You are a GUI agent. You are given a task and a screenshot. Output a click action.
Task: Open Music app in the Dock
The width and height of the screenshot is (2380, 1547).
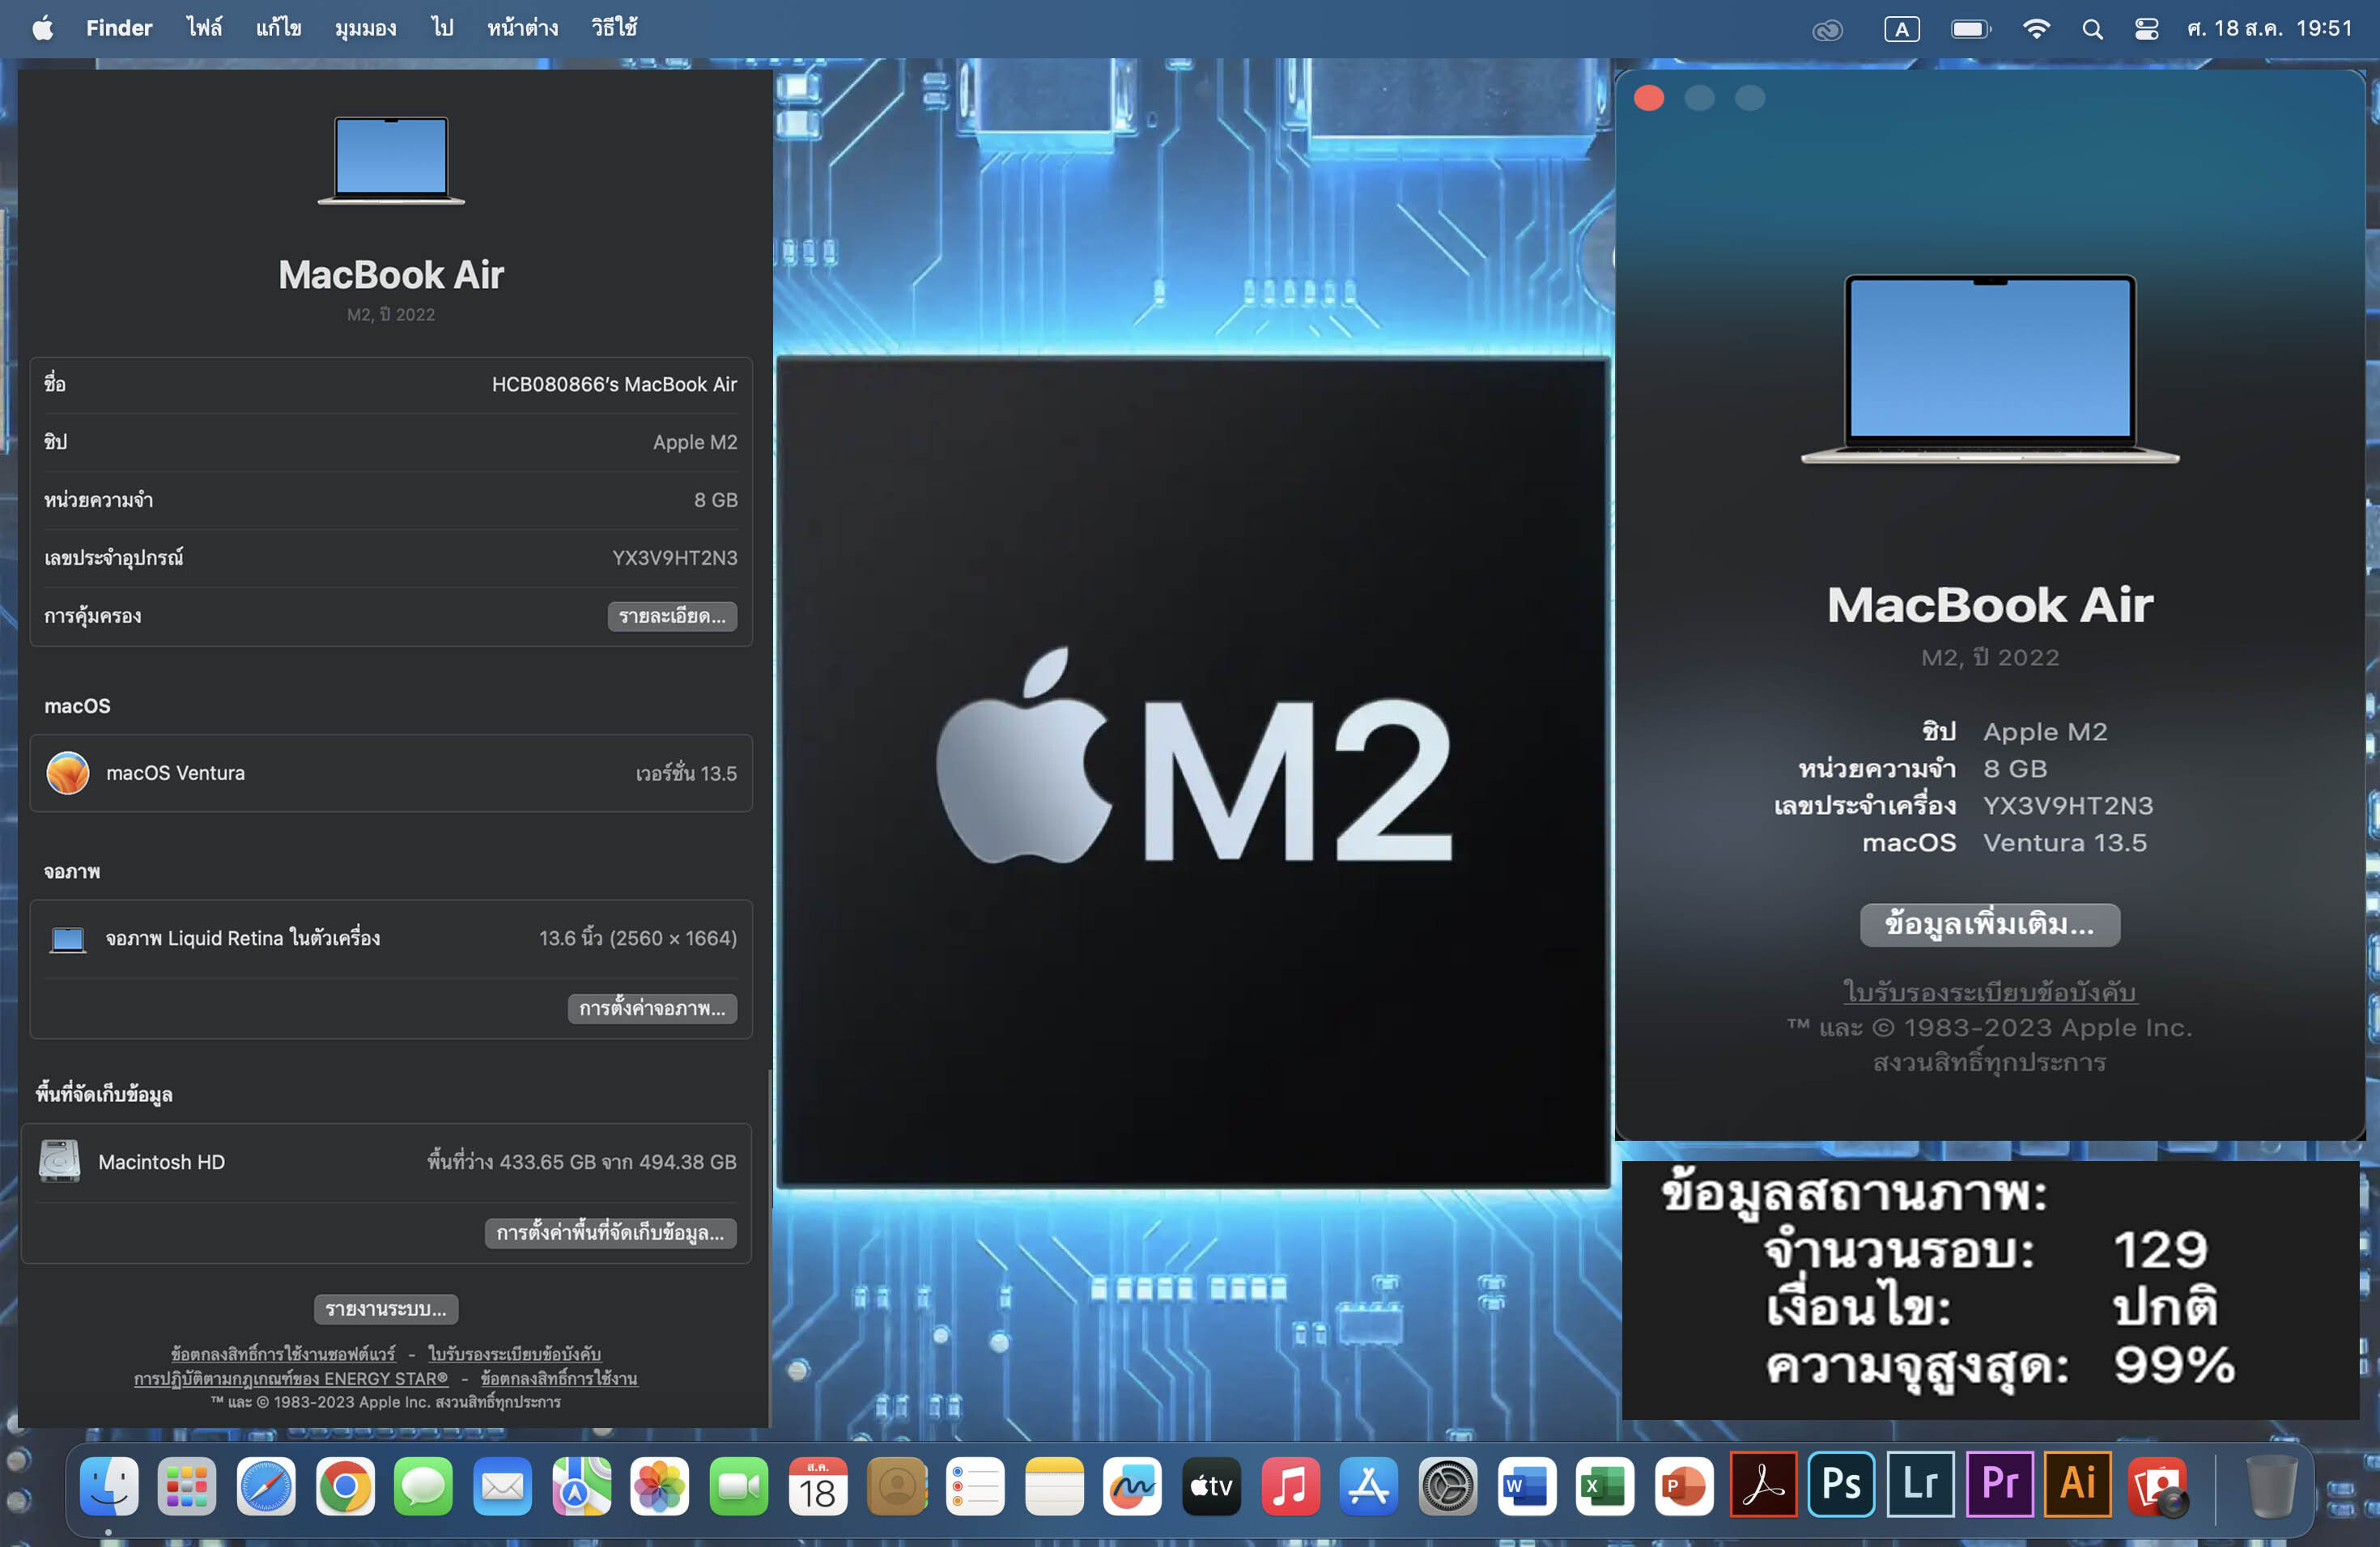pos(1290,1486)
